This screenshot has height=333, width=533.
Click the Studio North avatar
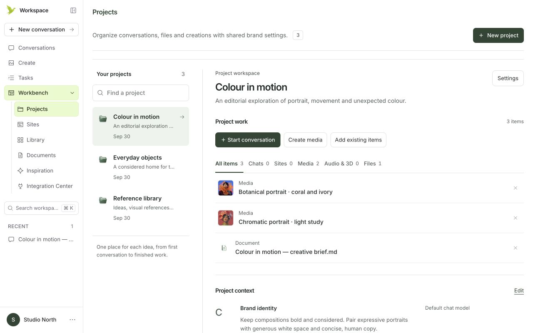[x=13, y=320]
